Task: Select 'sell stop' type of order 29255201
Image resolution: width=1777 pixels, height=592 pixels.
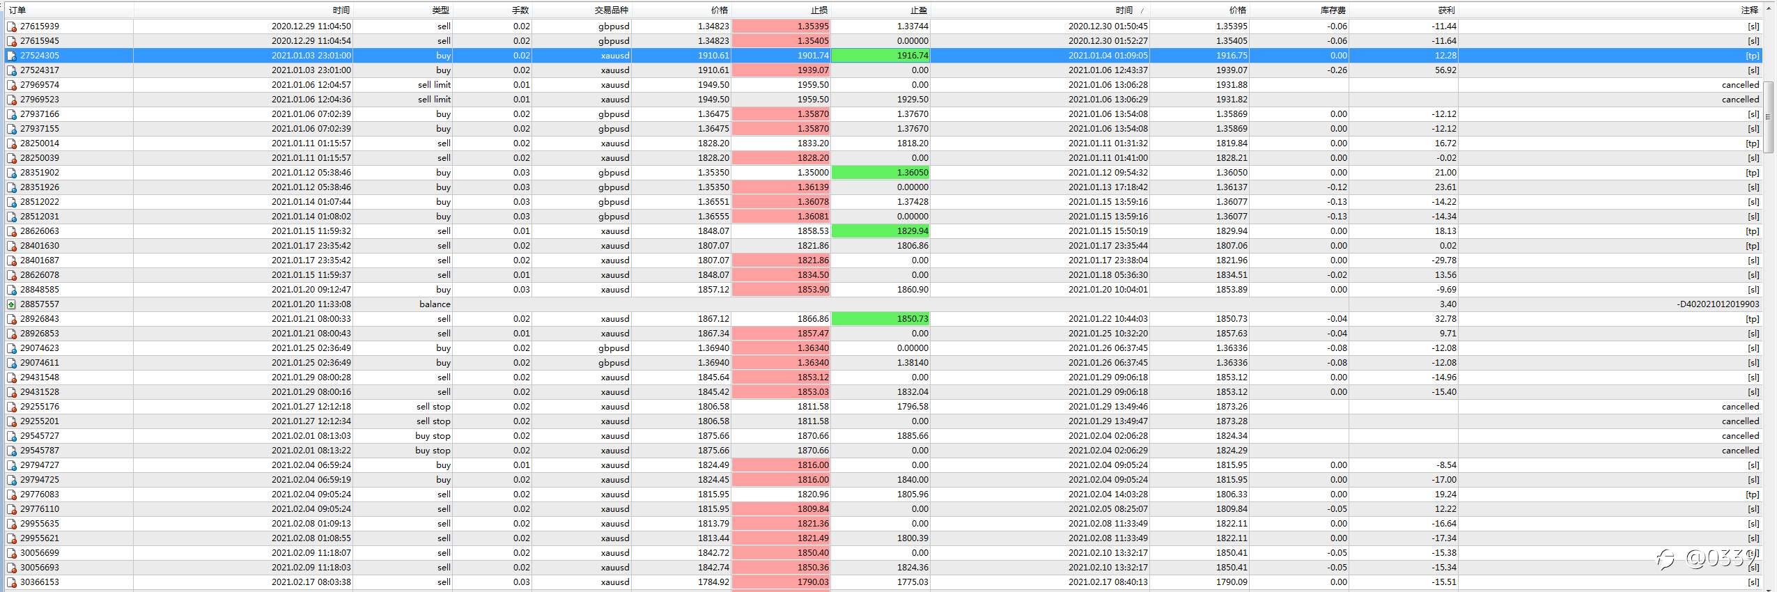Action: click(433, 421)
